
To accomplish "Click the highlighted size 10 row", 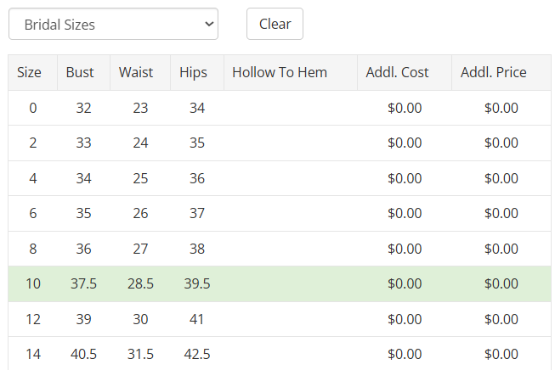I will (x=280, y=283).
